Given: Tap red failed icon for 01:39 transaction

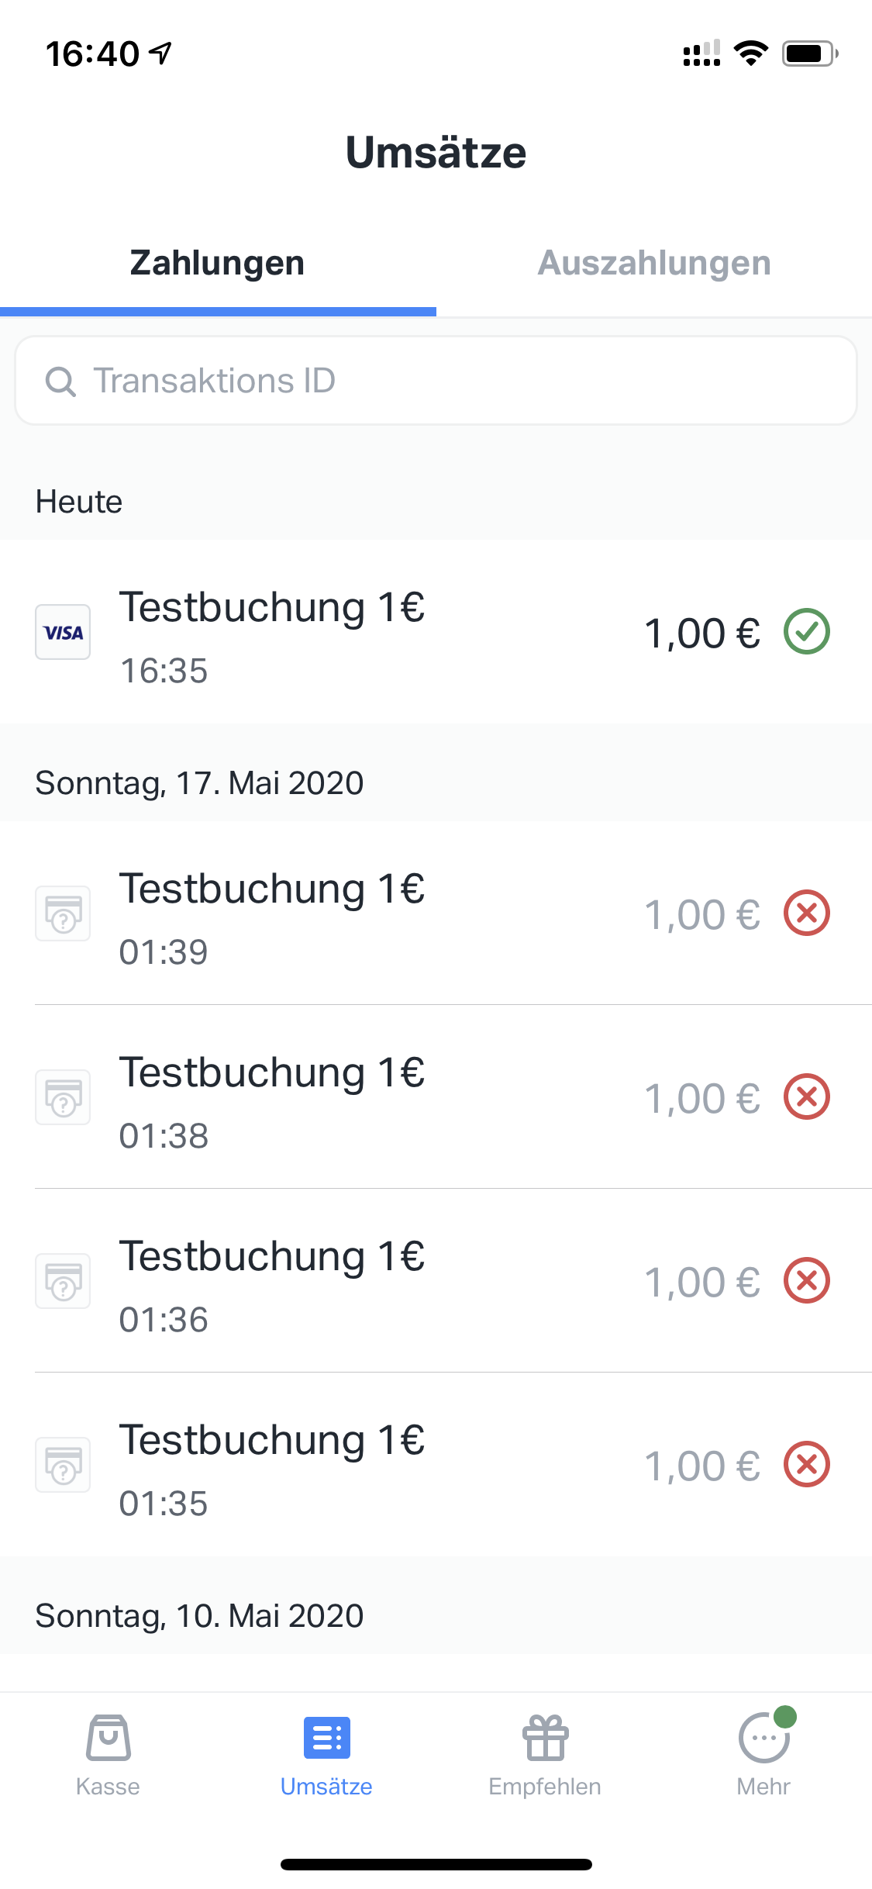Looking at the screenshot, I should tap(806, 913).
